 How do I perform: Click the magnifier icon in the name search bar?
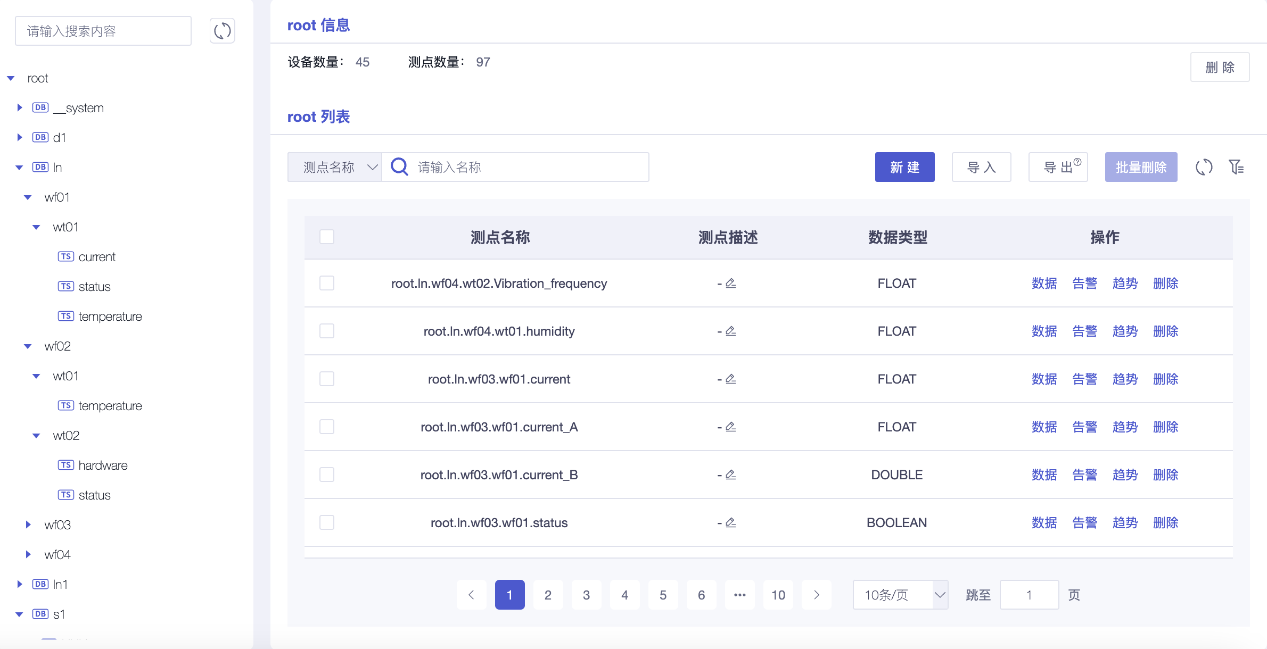(399, 167)
